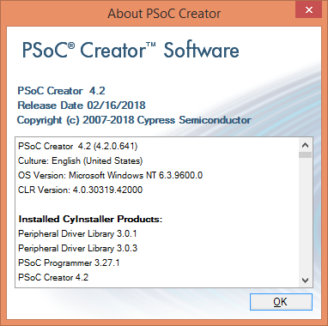
Task: Select 'Peripheral Driver Library 3.0.3' entry
Action: pos(77,248)
